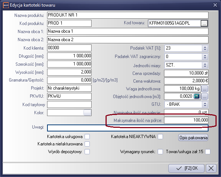Open the Opis pakowania button
Viewport: 221px width, 177px height.
coord(193,138)
